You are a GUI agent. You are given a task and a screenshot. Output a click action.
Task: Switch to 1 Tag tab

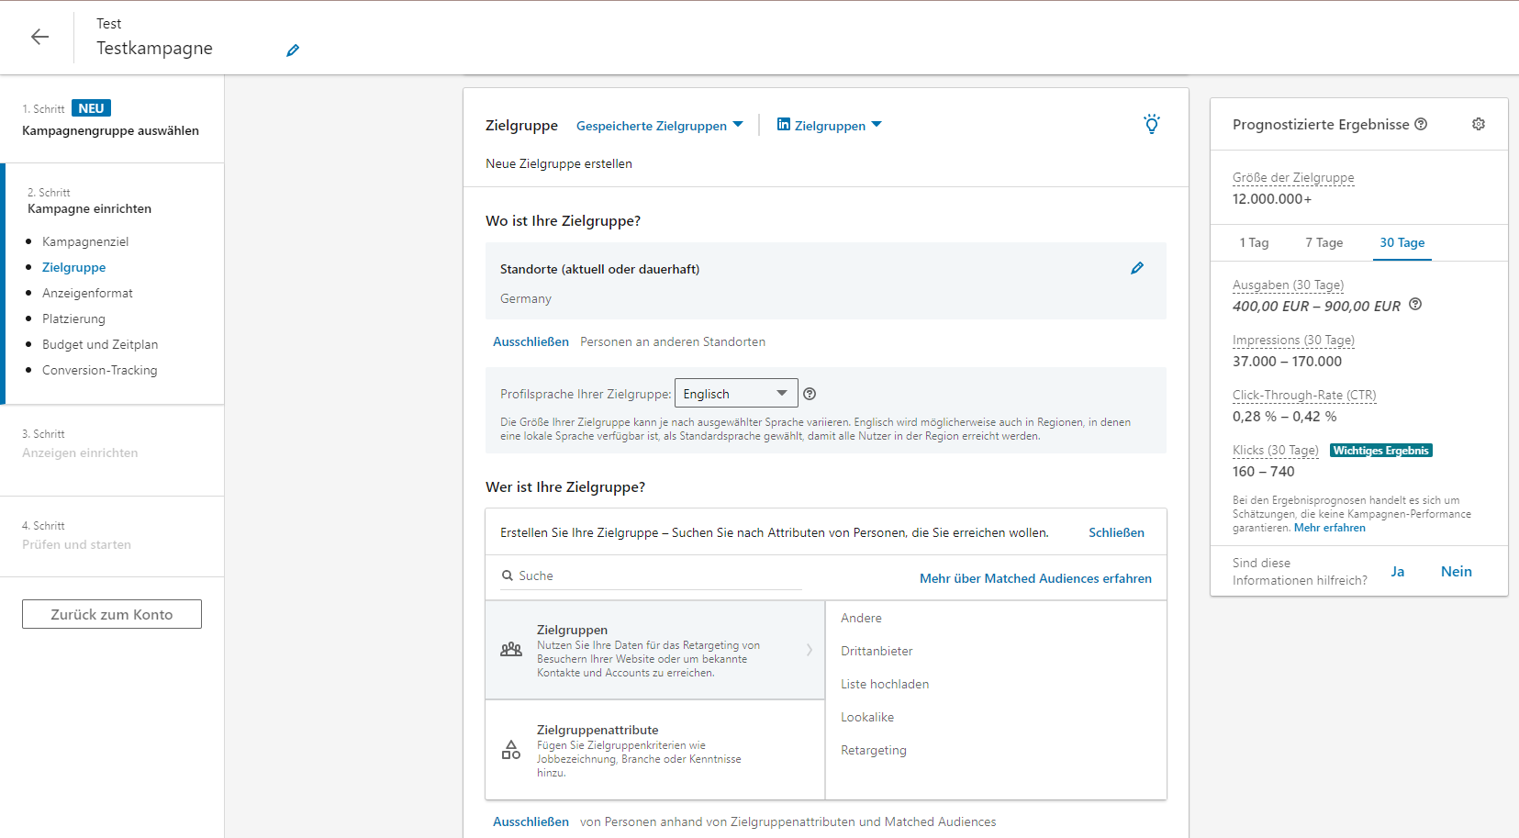pyautogui.click(x=1254, y=242)
